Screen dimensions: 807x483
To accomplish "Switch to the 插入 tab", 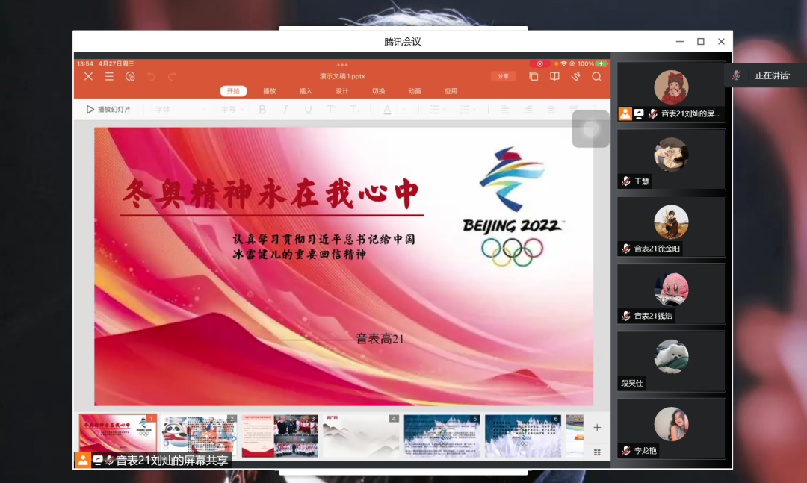I will pos(306,91).
